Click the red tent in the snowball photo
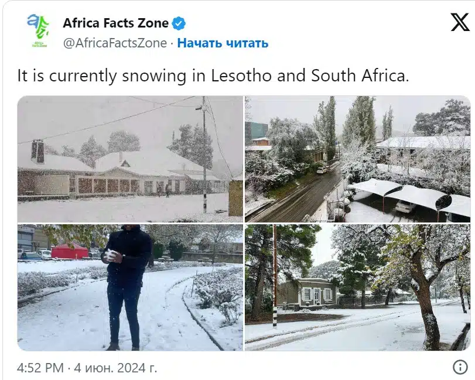 pos(70,251)
